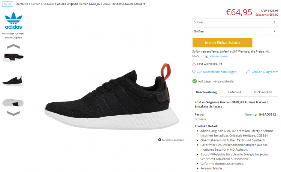281x172 pixels.
Task: Switch to the Lieferung tab
Action: [x=235, y=92]
